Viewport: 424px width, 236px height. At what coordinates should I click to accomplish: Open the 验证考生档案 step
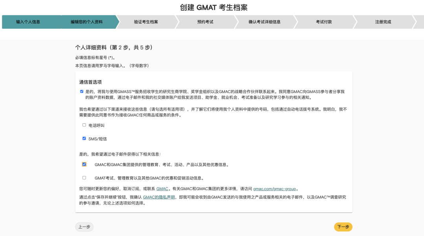point(146,22)
